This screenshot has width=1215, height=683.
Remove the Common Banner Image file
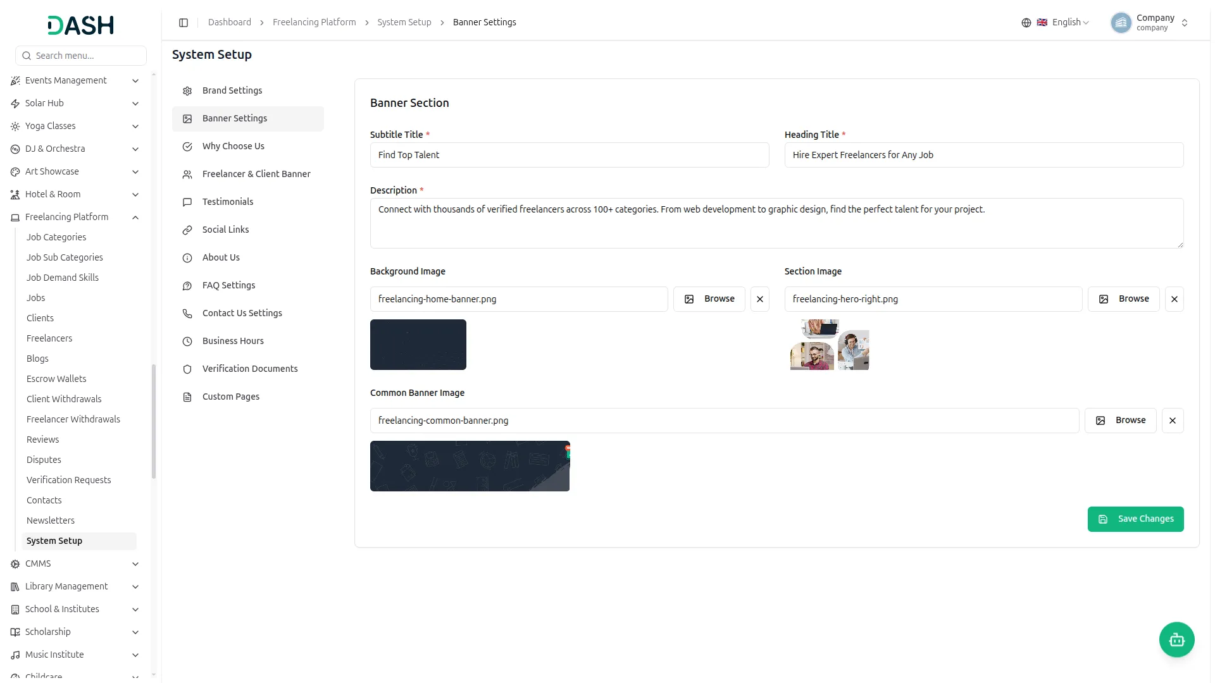tap(1173, 421)
